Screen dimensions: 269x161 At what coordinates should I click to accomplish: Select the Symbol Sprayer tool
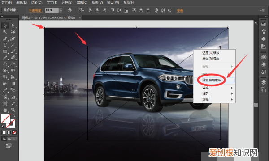point(5,97)
